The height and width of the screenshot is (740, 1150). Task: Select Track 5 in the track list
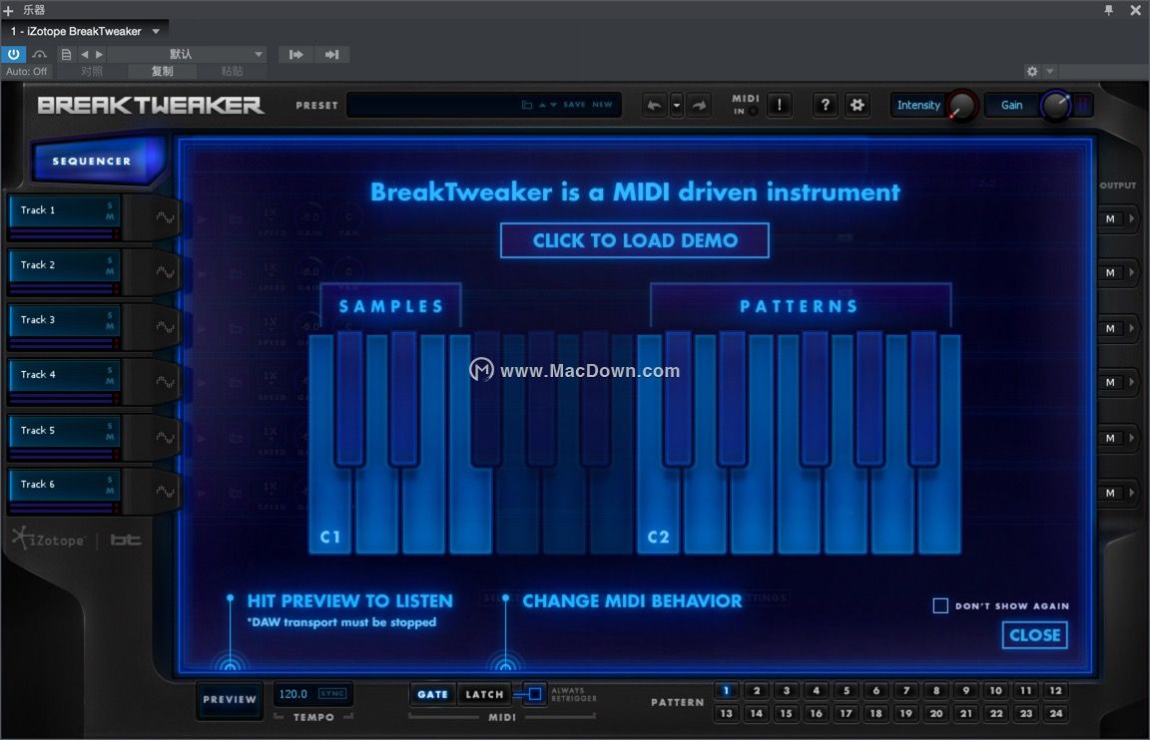tap(63, 432)
